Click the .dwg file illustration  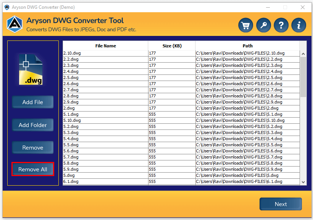coord(31,70)
